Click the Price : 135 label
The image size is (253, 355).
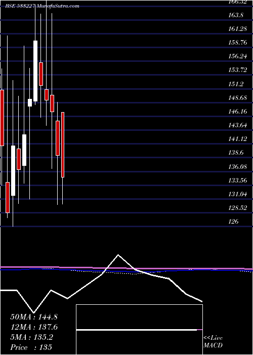click(31, 347)
